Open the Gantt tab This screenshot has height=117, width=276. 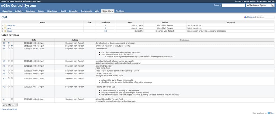point(63,11)
